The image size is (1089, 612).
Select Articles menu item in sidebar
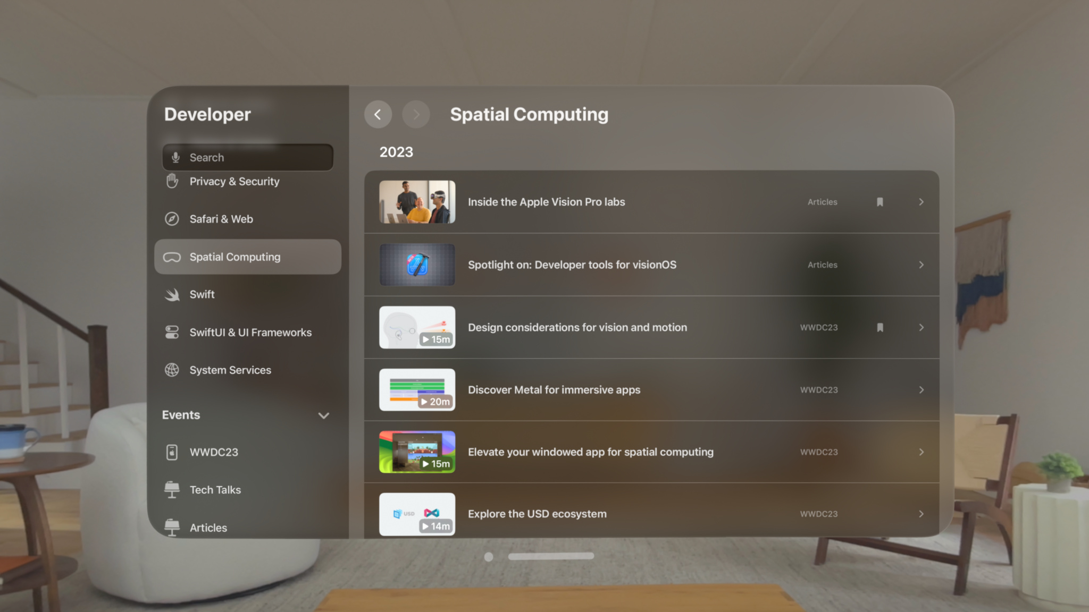(x=207, y=528)
